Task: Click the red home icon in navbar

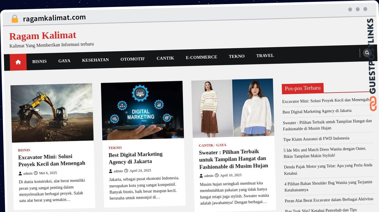Action: tap(18, 62)
